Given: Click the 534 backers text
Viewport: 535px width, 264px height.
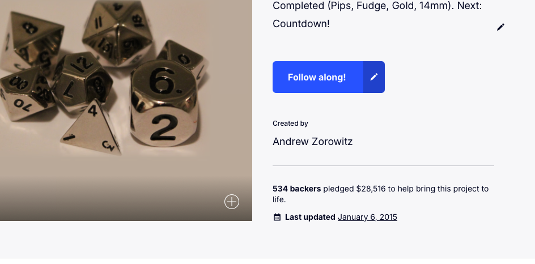Looking at the screenshot, I should pos(296,189).
